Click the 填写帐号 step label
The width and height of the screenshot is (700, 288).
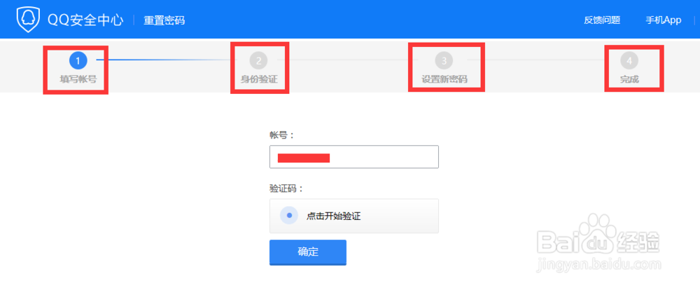78,80
